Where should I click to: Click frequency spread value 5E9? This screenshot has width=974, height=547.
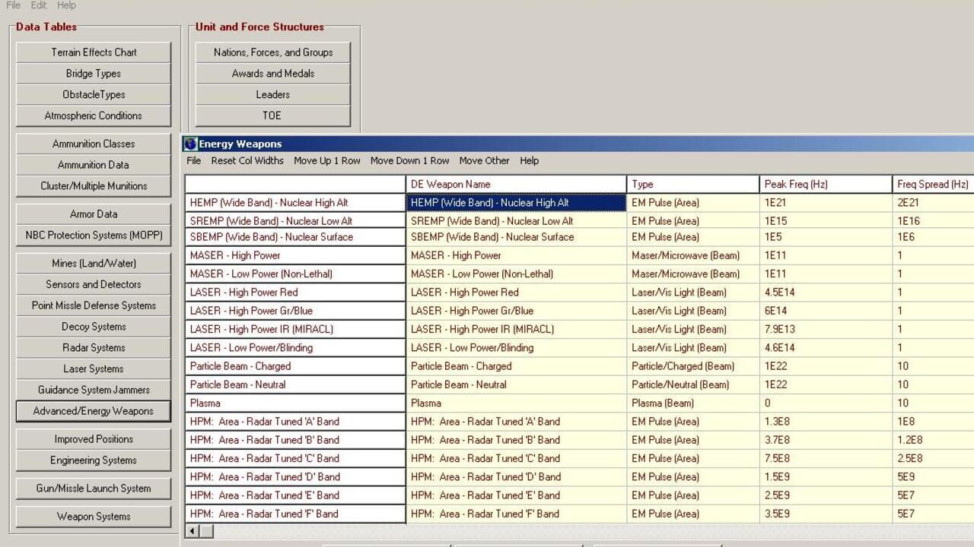tap(934, 477)
